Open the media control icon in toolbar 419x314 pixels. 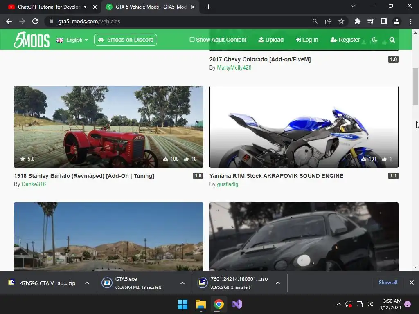pyautogui.click(x=370, y=21)
